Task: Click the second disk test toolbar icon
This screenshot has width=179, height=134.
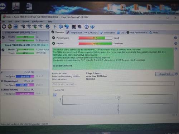Action: (29, 26)
